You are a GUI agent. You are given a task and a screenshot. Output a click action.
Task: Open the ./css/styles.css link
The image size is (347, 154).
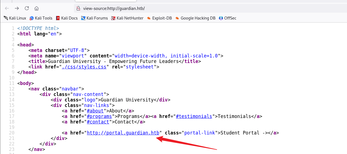[84, 67]
